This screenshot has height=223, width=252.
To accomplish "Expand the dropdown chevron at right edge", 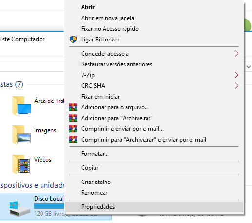I will point(249,67).
